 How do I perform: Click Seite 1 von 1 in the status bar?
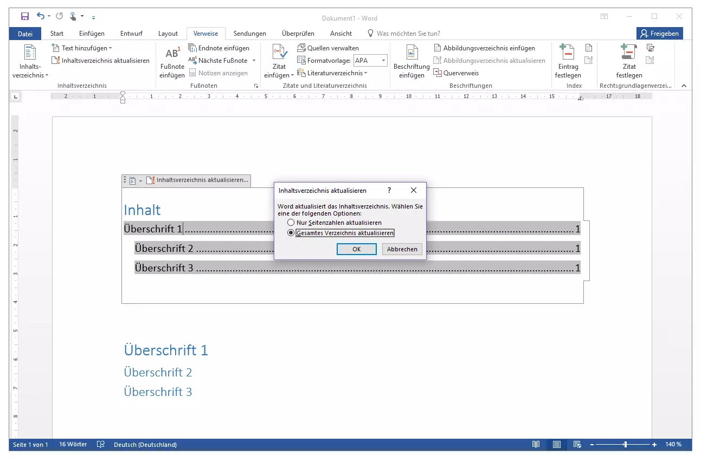click(x=30, y=445)
